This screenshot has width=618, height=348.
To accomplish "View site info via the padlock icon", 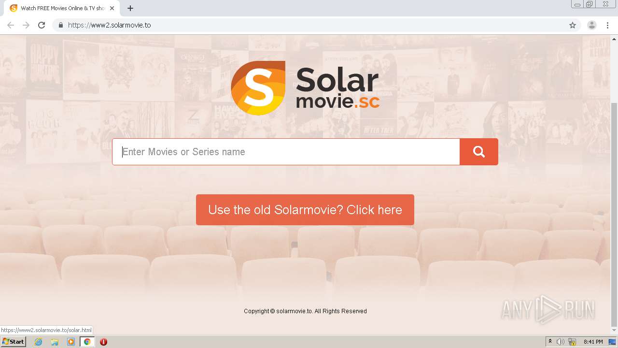I will point(60,25).
